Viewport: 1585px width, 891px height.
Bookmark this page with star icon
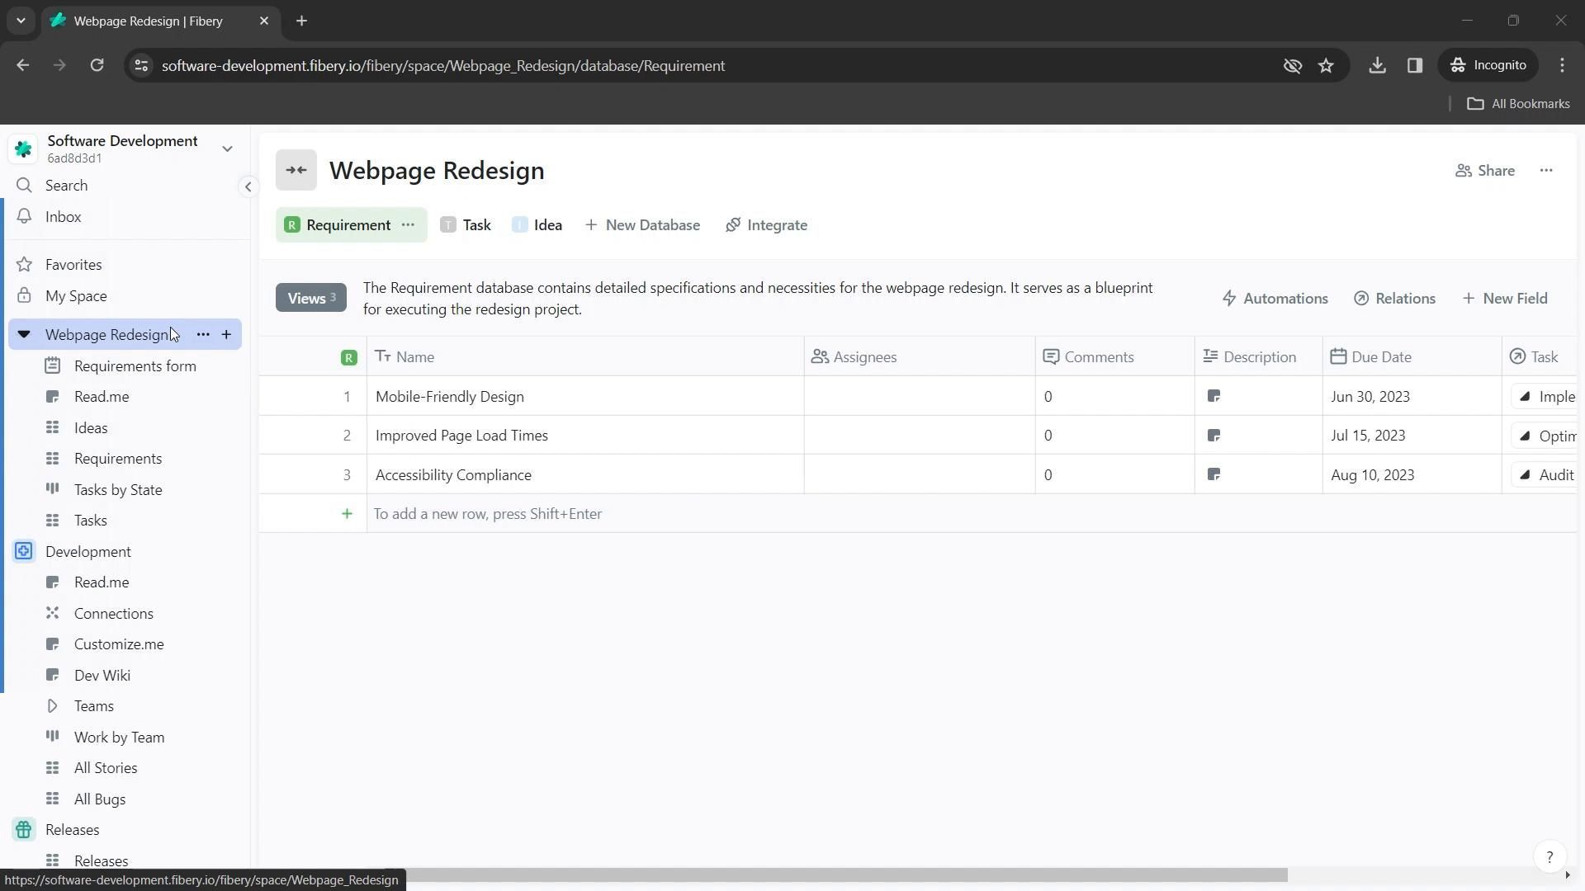[x=1326, y=66]
